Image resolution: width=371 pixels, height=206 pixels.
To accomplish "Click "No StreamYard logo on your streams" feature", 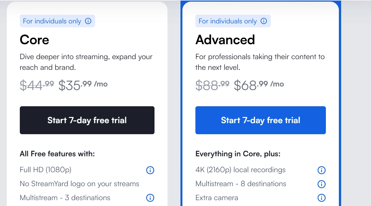I will click(79, 184).
